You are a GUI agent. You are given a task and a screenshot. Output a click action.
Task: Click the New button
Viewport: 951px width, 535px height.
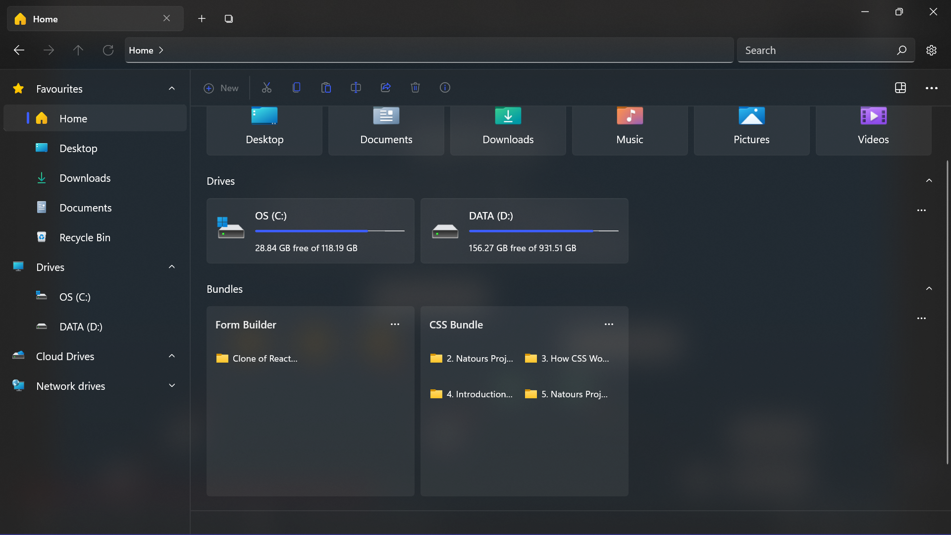tap(221, 88)
